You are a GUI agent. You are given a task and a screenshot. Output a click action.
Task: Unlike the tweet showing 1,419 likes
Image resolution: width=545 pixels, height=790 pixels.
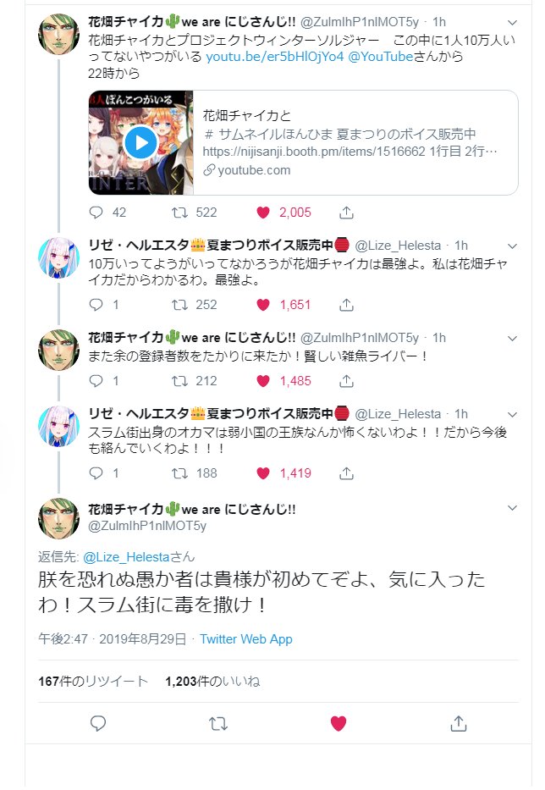pos(263,473)
